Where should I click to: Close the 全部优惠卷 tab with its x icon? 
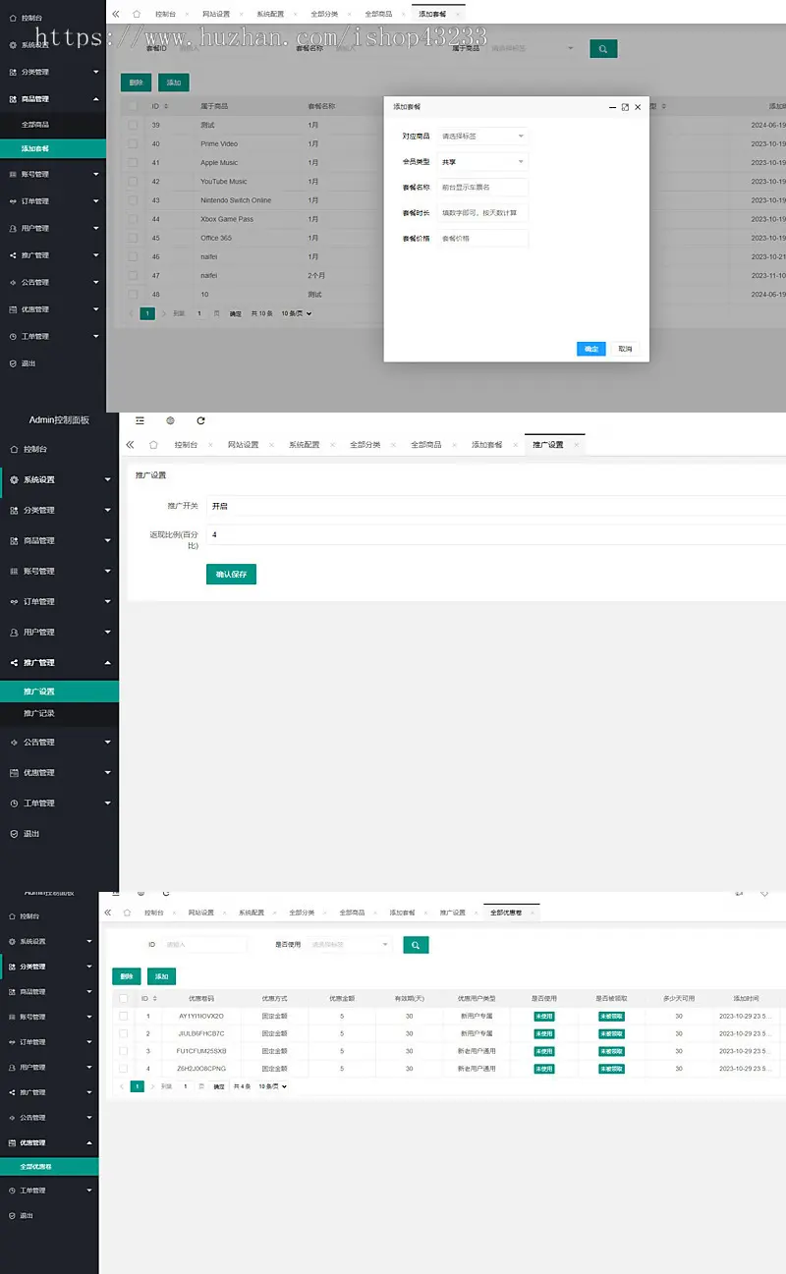(533, 913)
